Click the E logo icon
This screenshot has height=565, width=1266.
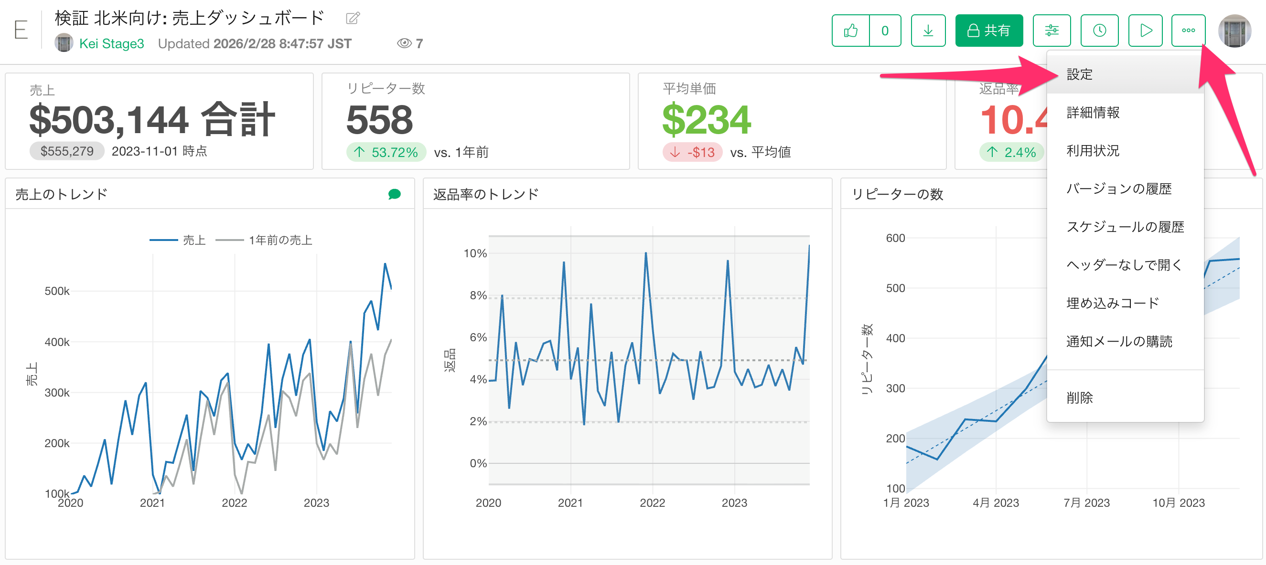pos(21,31)
